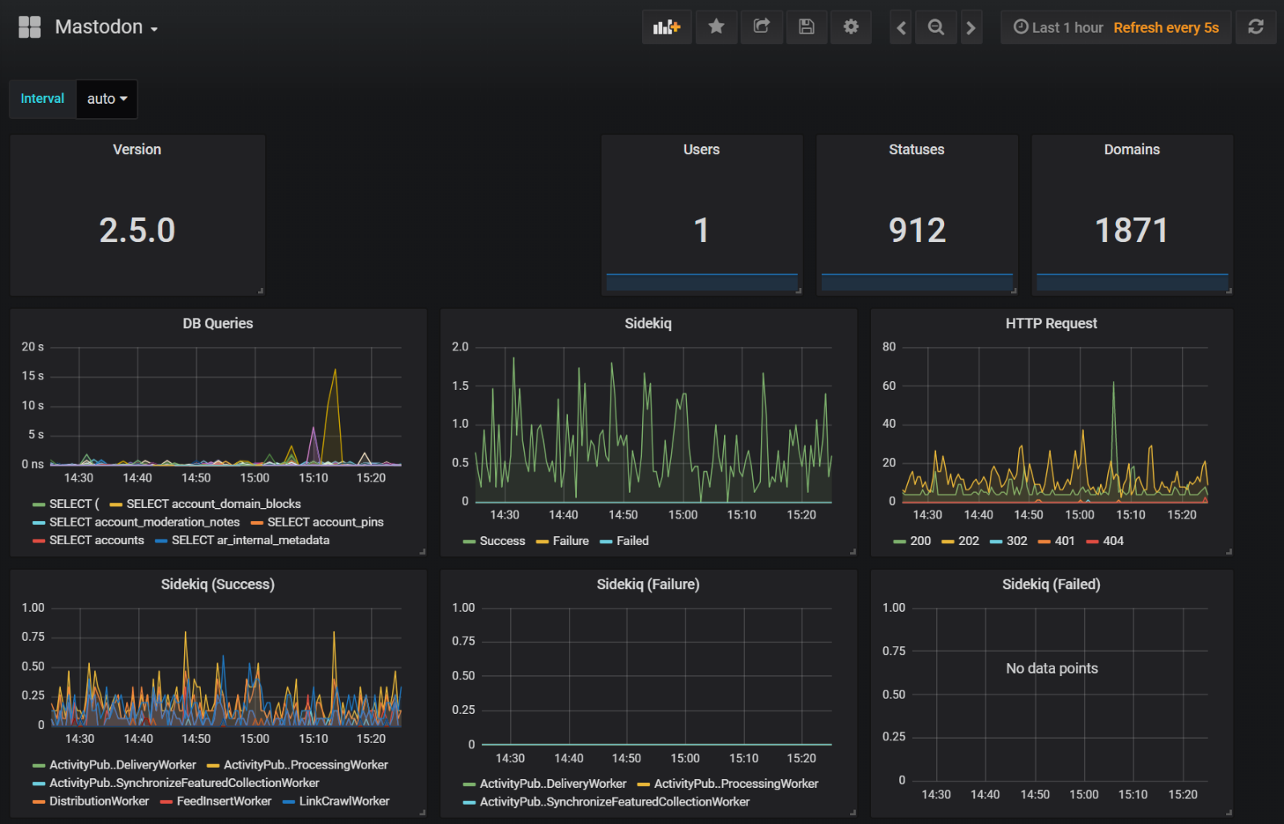Screen dimensions: 1284x824
Task: Open the DB Queries panel title menu
Action: [218, 323]
